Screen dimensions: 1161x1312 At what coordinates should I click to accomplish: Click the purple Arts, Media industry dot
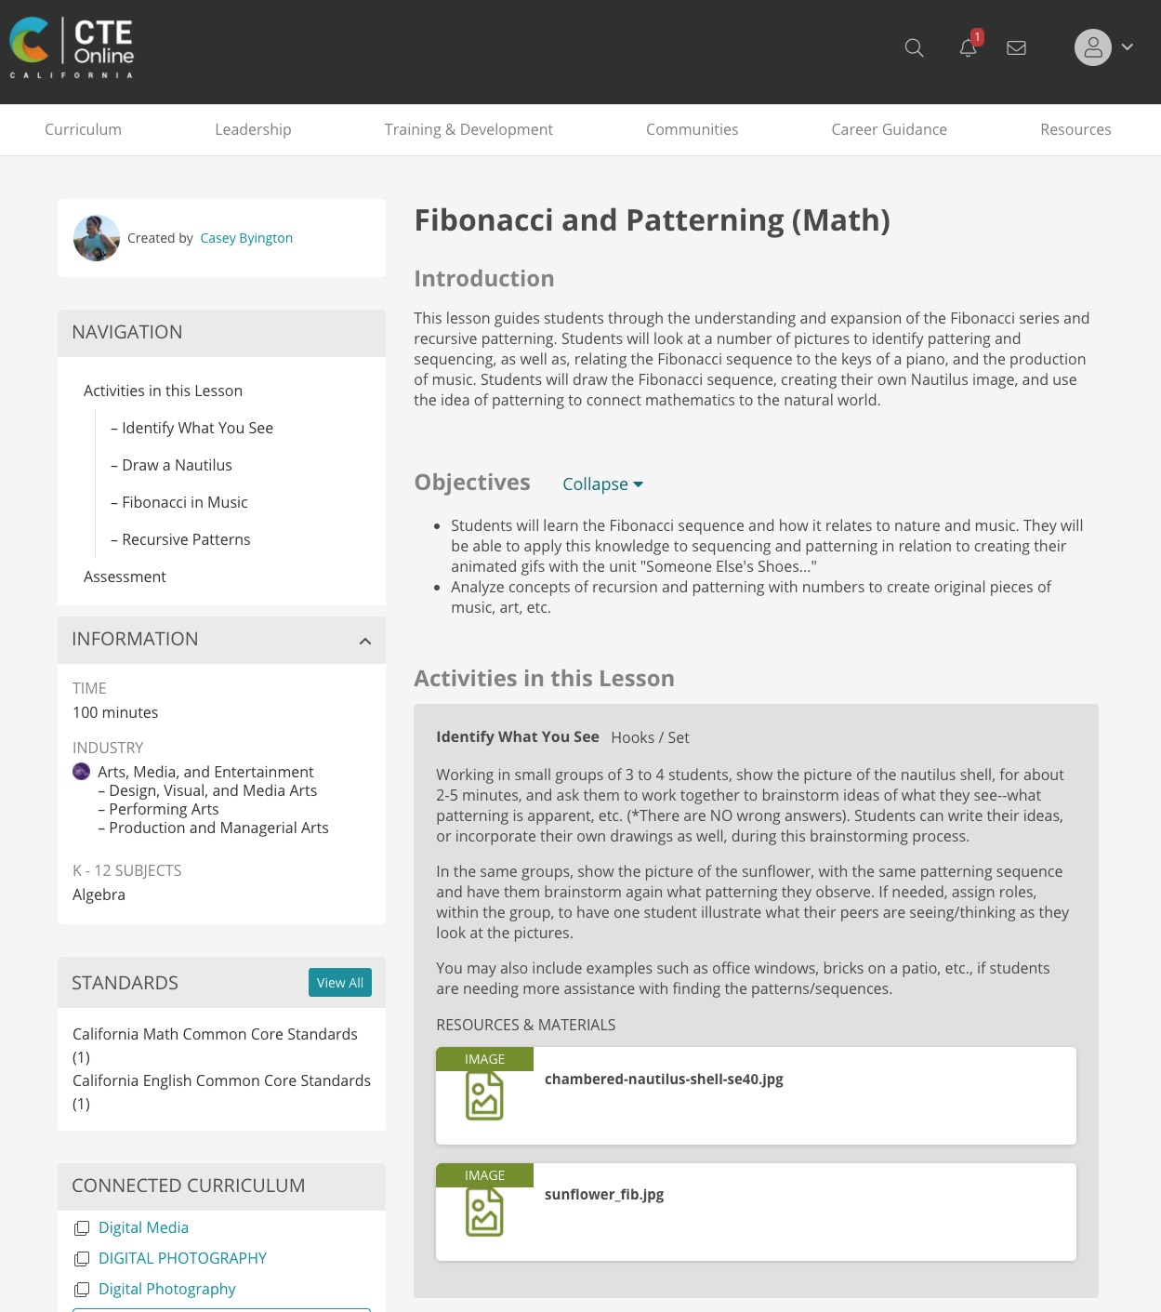click(x=81, y=772)
